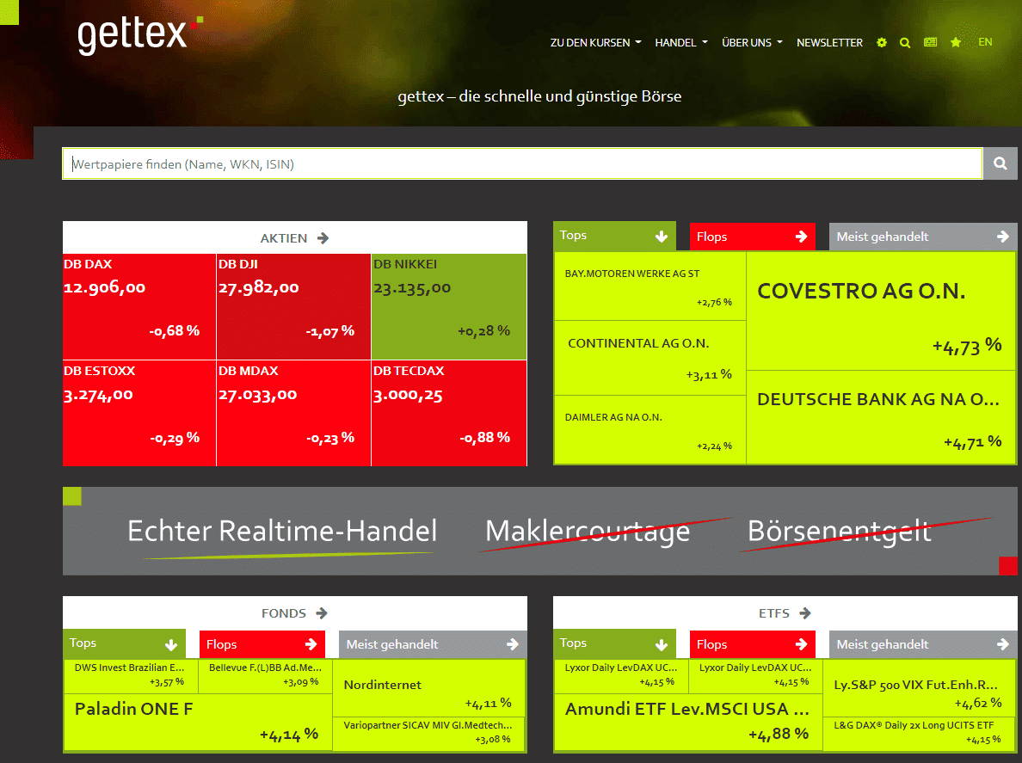Click the search button beside the Wertpapiere input

(x=1000, y=163)
